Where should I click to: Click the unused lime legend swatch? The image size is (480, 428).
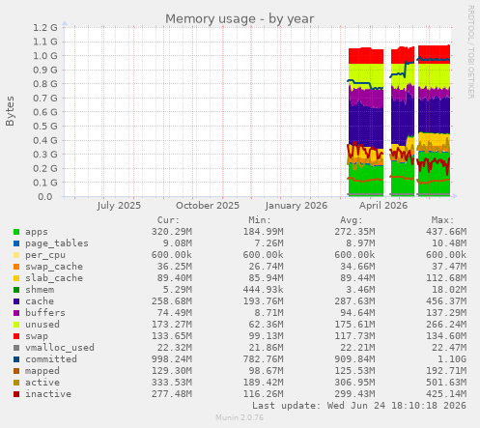click(x=16, y=325)
